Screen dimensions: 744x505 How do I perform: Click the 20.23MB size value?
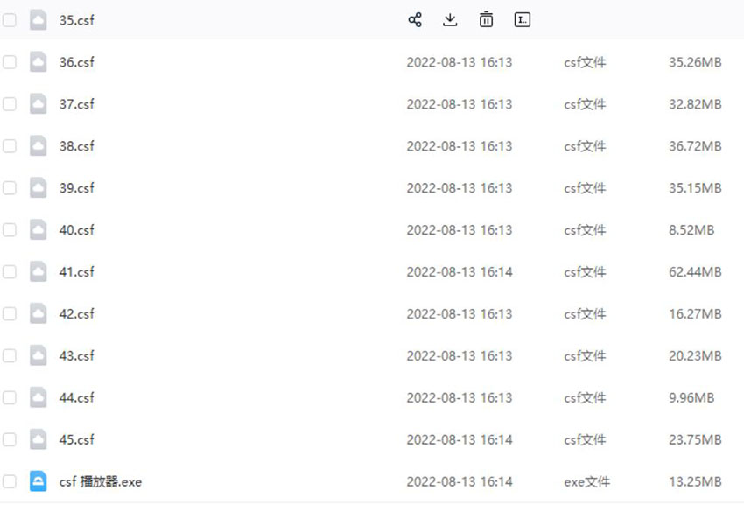pos(695,355)
